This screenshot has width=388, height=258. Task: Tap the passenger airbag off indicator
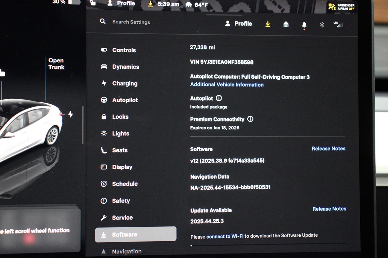tap(341, 7)
